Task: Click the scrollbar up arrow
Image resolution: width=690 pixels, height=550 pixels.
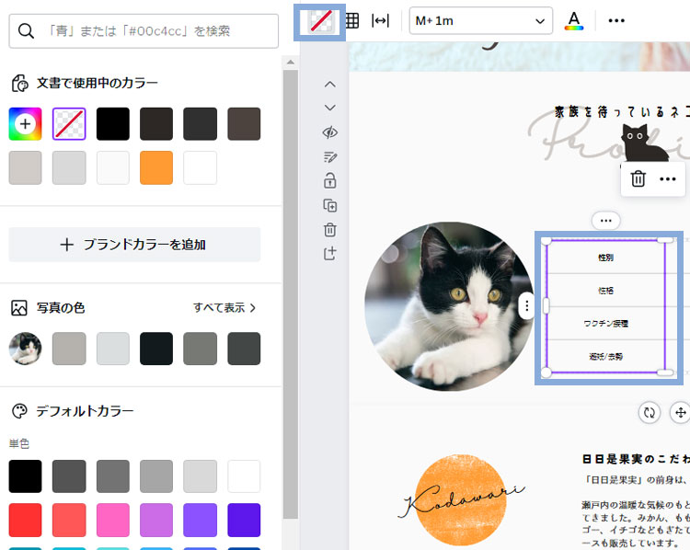Action: (291, 63)
